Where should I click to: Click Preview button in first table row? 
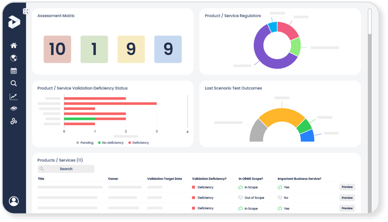(x=347, y=187)
